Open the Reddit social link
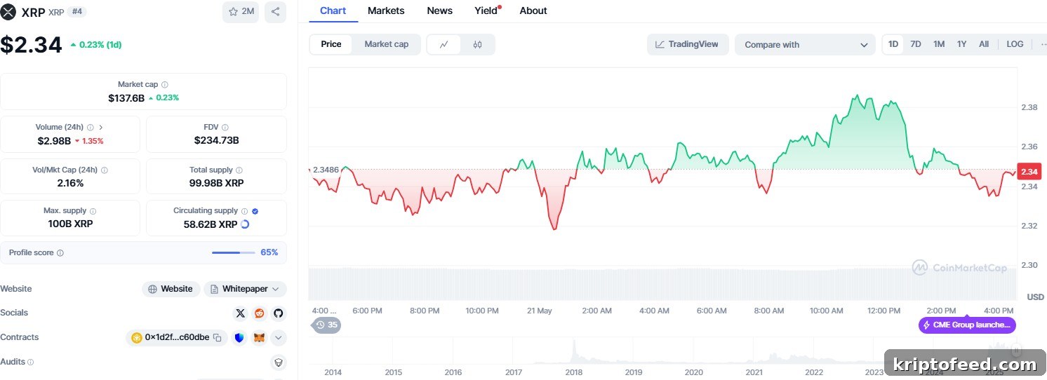This screenshot has width=1047, height=380. [x=260, y=313]
